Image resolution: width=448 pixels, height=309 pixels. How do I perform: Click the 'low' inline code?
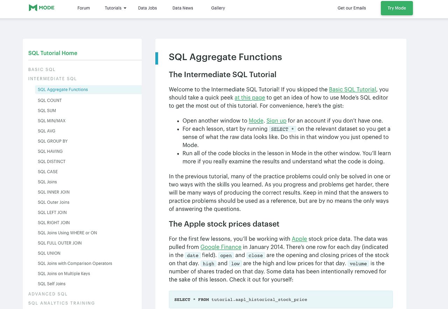point(235,263)
